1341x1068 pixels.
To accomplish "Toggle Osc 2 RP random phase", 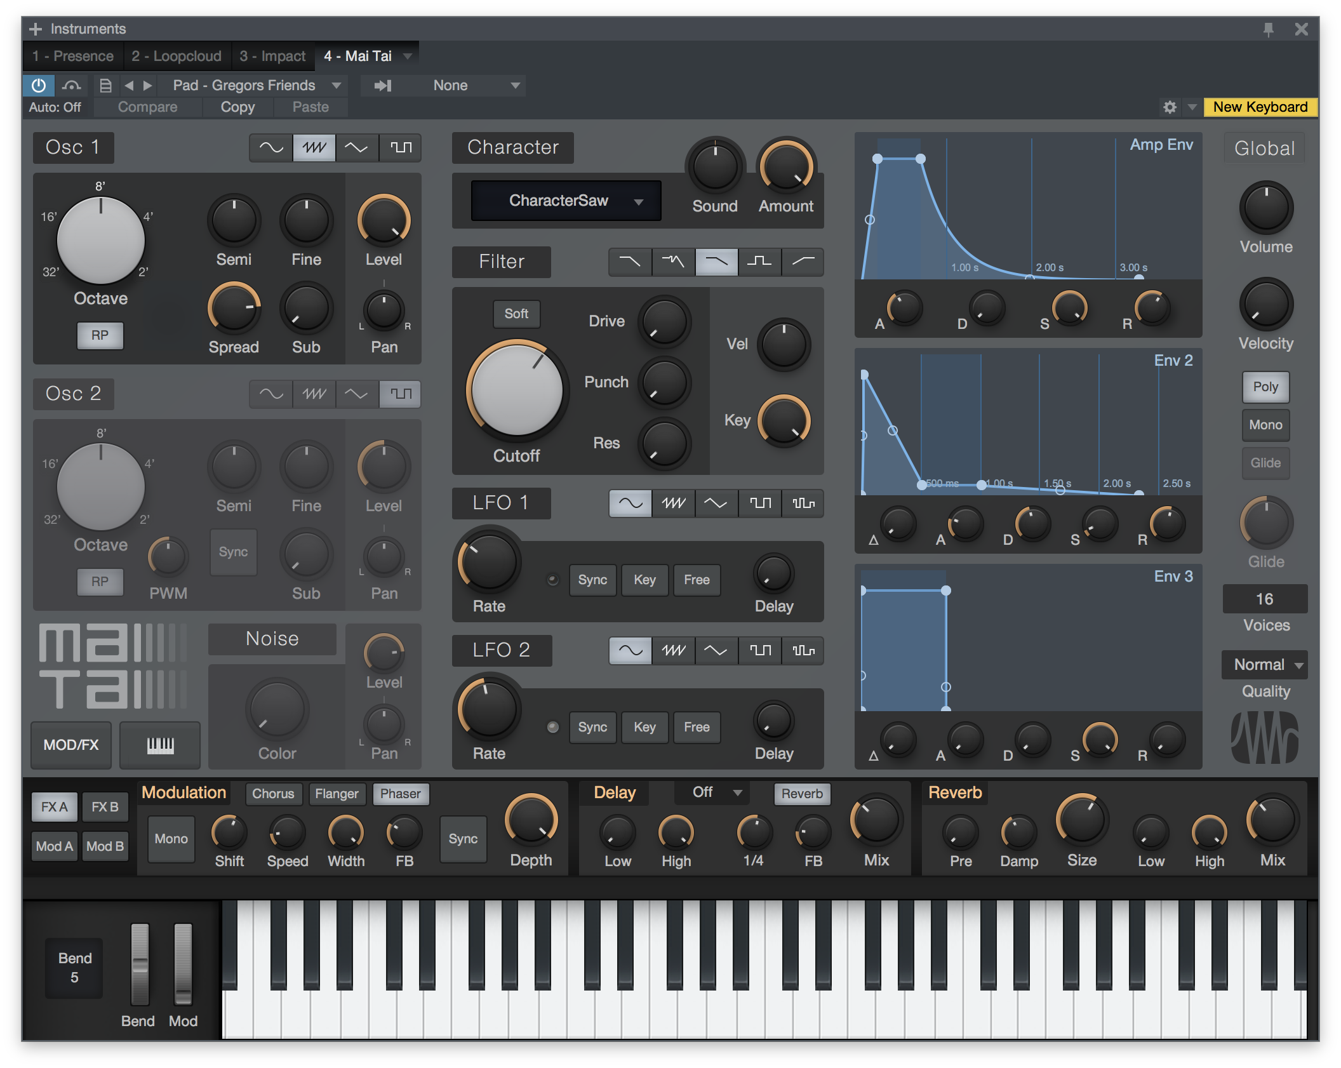I will pos(100,582).
